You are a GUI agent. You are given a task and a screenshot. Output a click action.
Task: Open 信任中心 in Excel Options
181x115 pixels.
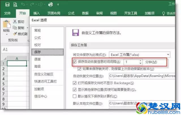(x=48, y=96)
